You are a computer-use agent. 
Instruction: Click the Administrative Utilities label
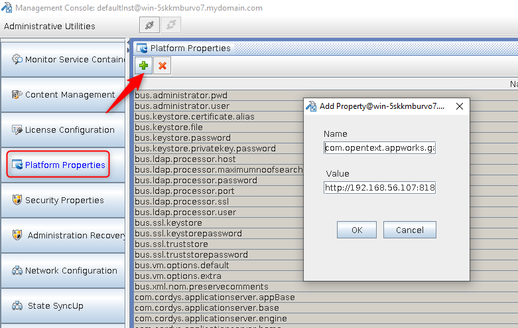(50, 26)
